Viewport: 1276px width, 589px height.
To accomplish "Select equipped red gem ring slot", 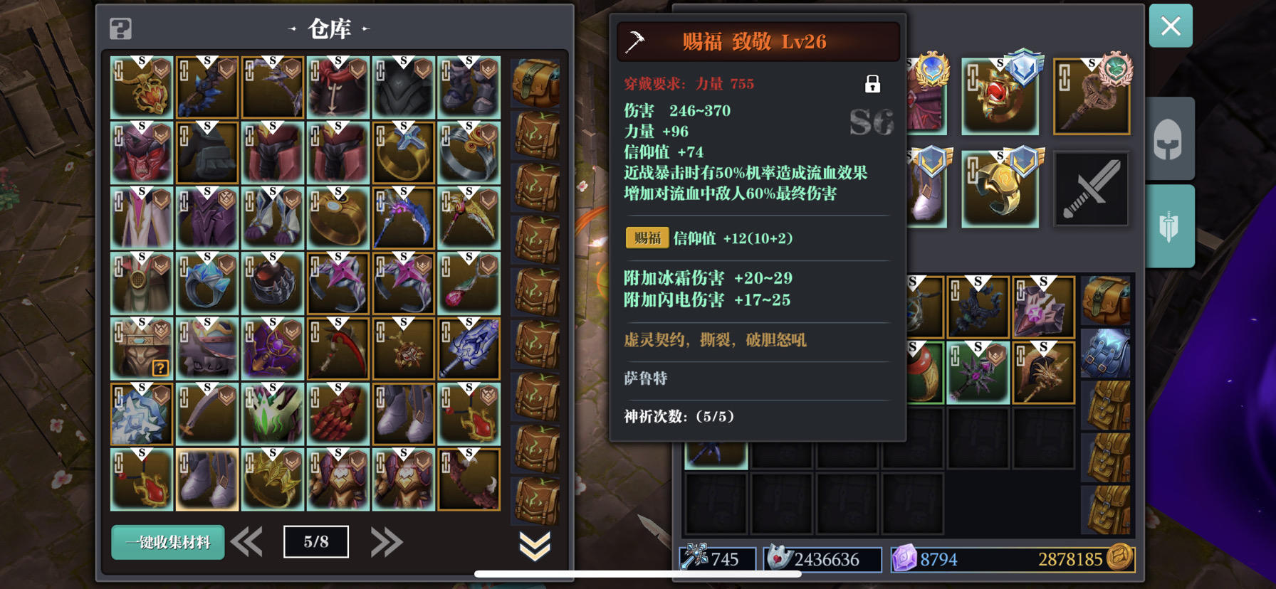I will click(x=1000, y=97).
